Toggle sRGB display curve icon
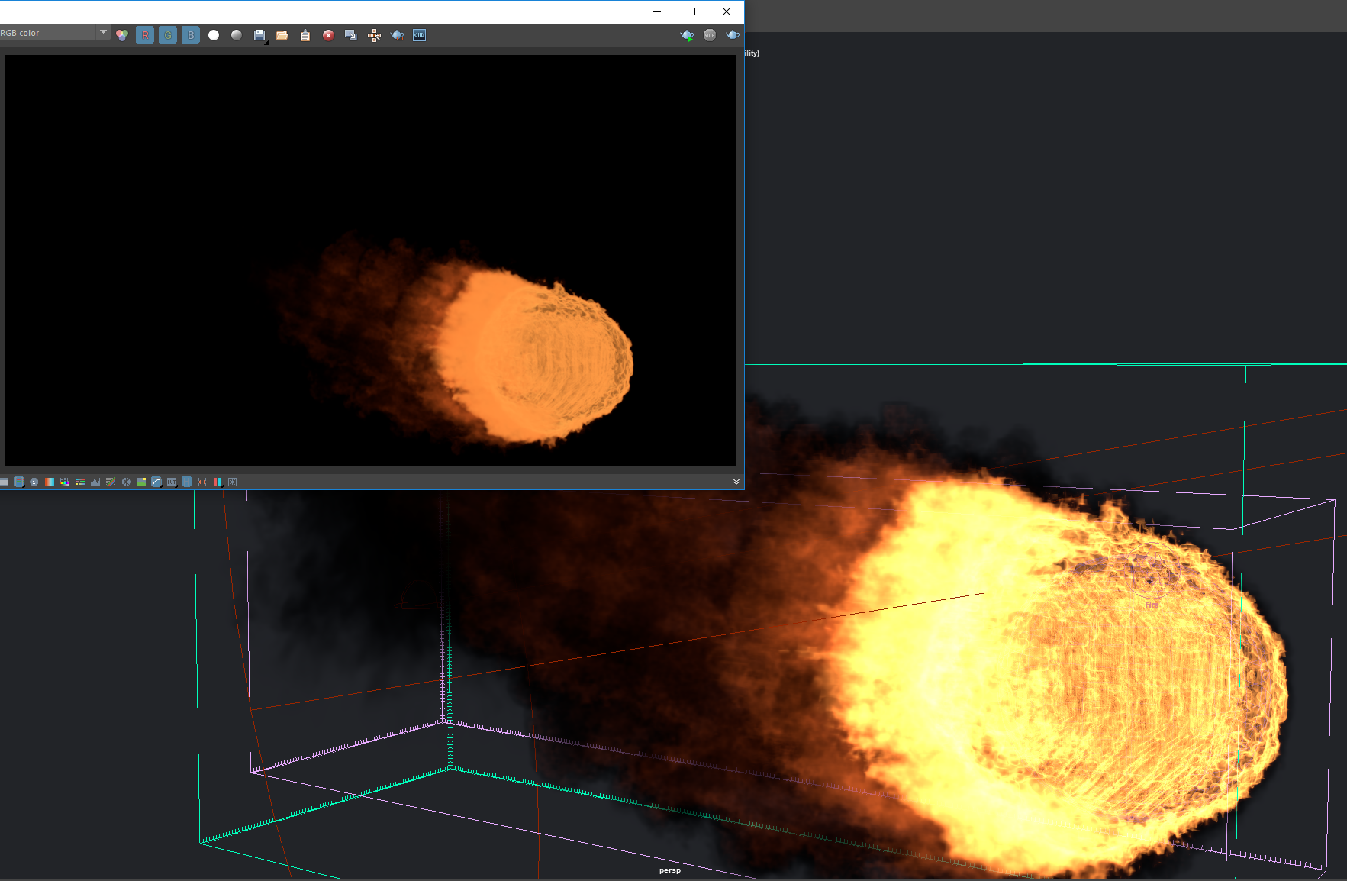The height and width of the screenshot is (881, 1347). point(156,482)
